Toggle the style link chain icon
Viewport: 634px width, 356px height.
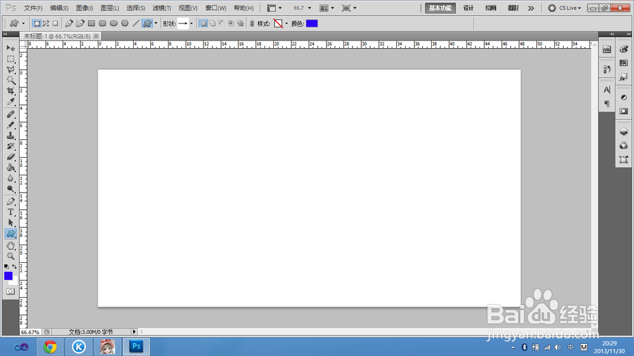pos(252,24)
